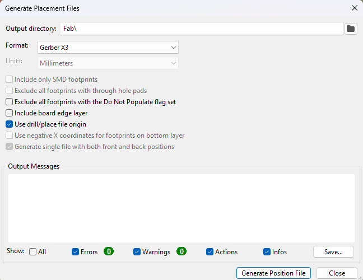Click the Include only SMD footprints checkbox

[x=9, y=80]
